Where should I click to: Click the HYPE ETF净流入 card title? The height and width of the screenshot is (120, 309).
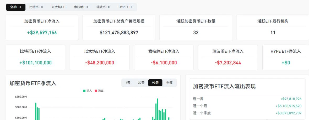[286, 51]
